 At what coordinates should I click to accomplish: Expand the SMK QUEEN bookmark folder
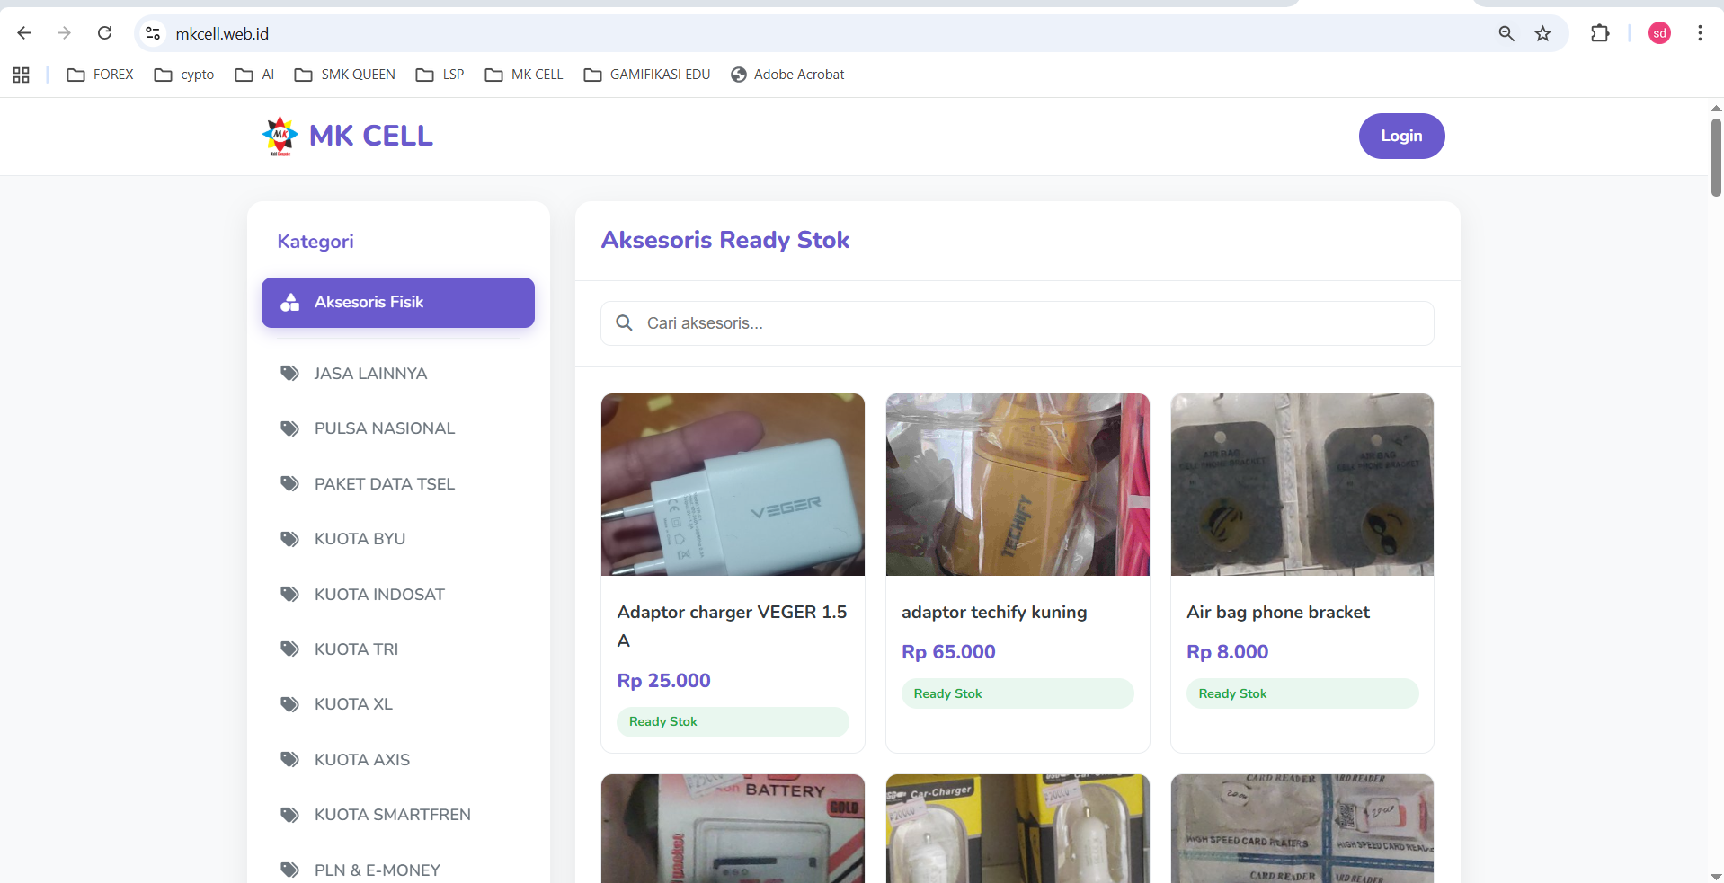(345, 75)
